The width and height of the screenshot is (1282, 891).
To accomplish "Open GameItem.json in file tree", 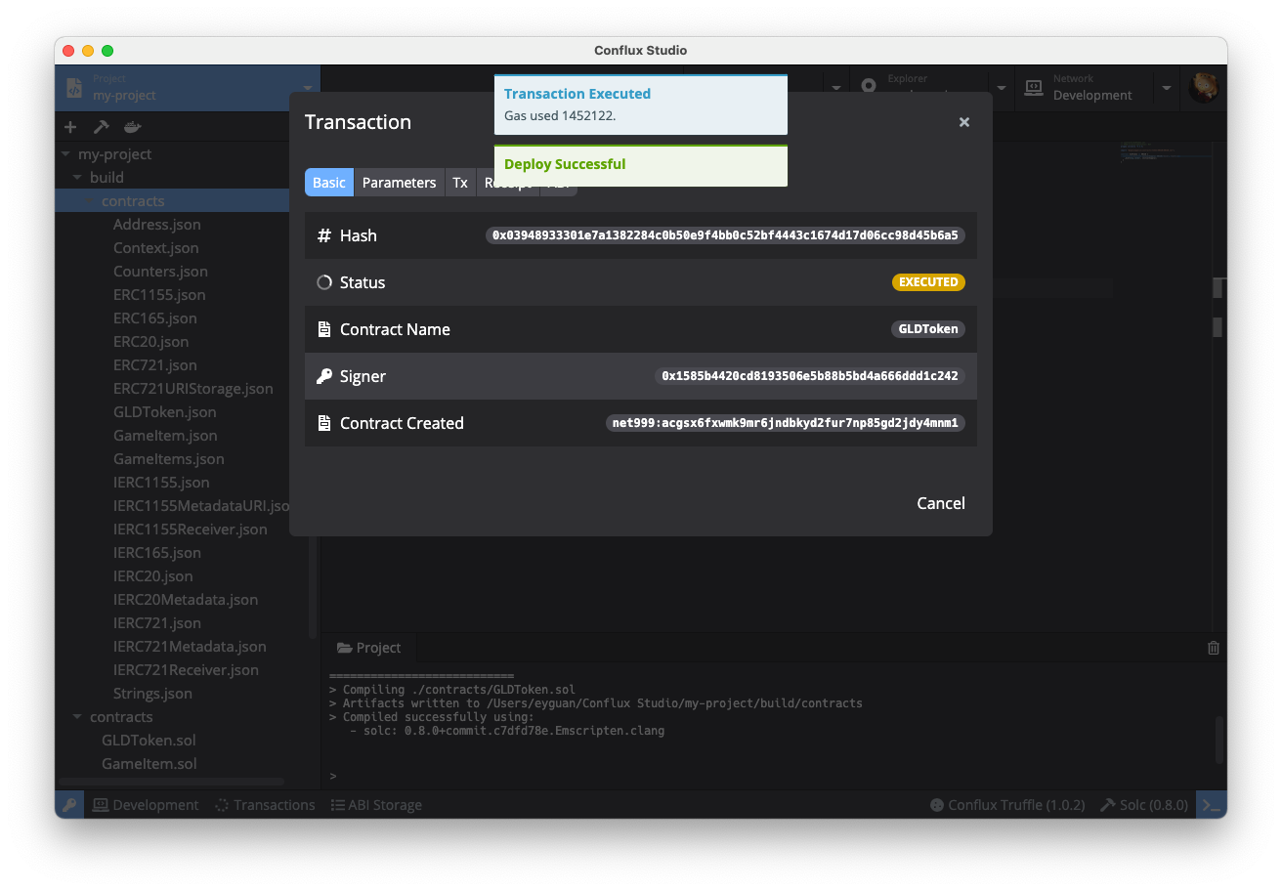I will (x=165, y=436).
